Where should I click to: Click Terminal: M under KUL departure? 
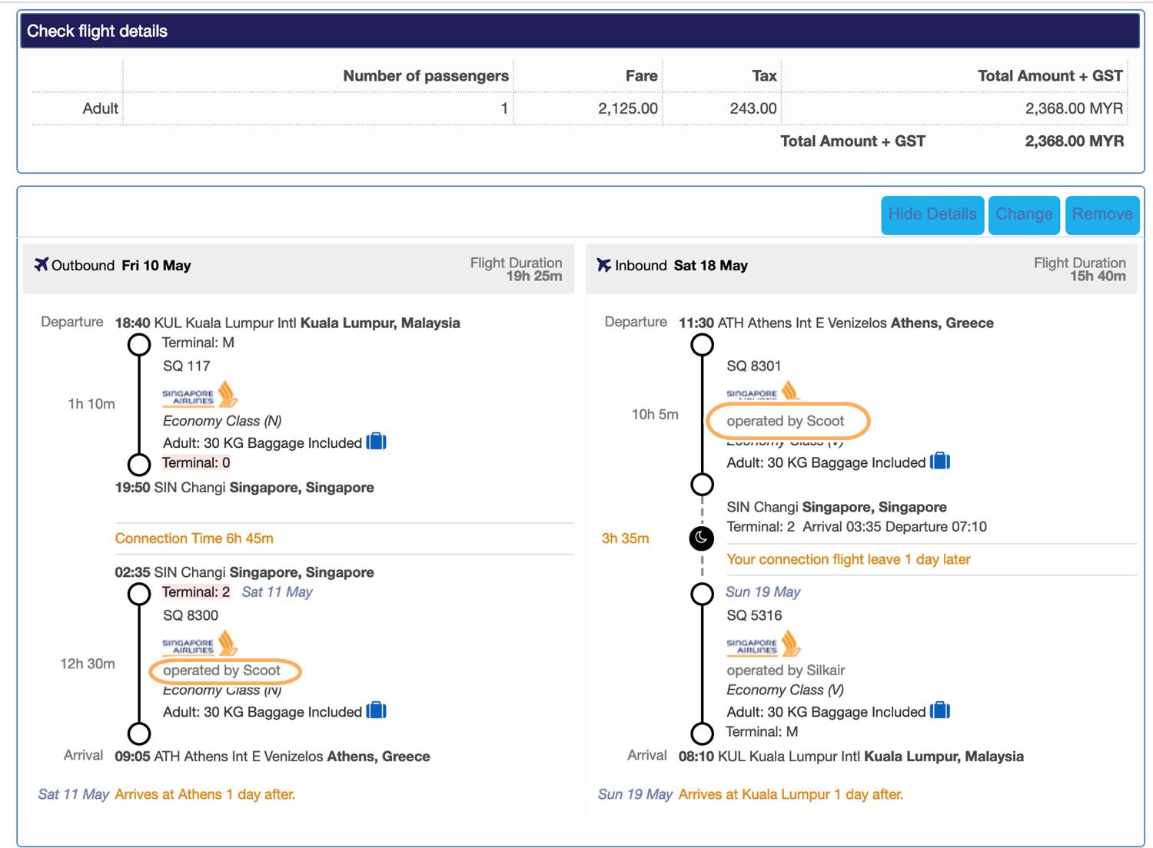tap(198, 343)
